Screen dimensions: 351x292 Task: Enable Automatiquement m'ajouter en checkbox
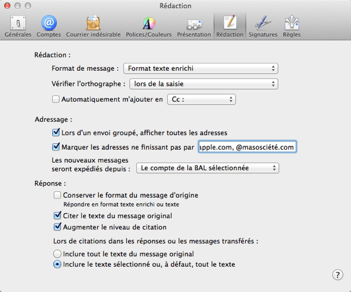click(x=56, y=99)
